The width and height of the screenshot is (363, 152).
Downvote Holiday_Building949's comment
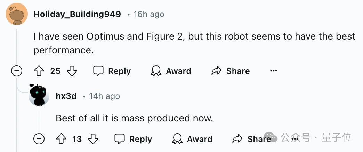[72, 71]
